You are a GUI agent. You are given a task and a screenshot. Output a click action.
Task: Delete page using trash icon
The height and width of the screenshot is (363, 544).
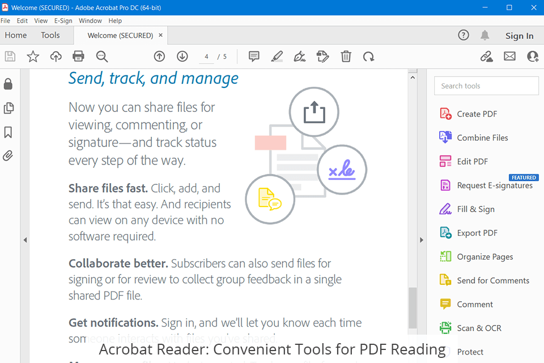(346, 56)
